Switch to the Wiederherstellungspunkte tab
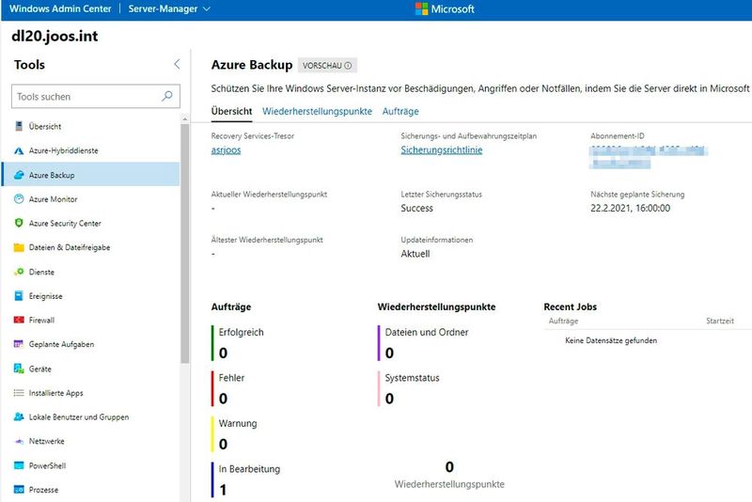The height and width of the screenshot is (502, 752). pyautogui.click(x=317, y=111)
